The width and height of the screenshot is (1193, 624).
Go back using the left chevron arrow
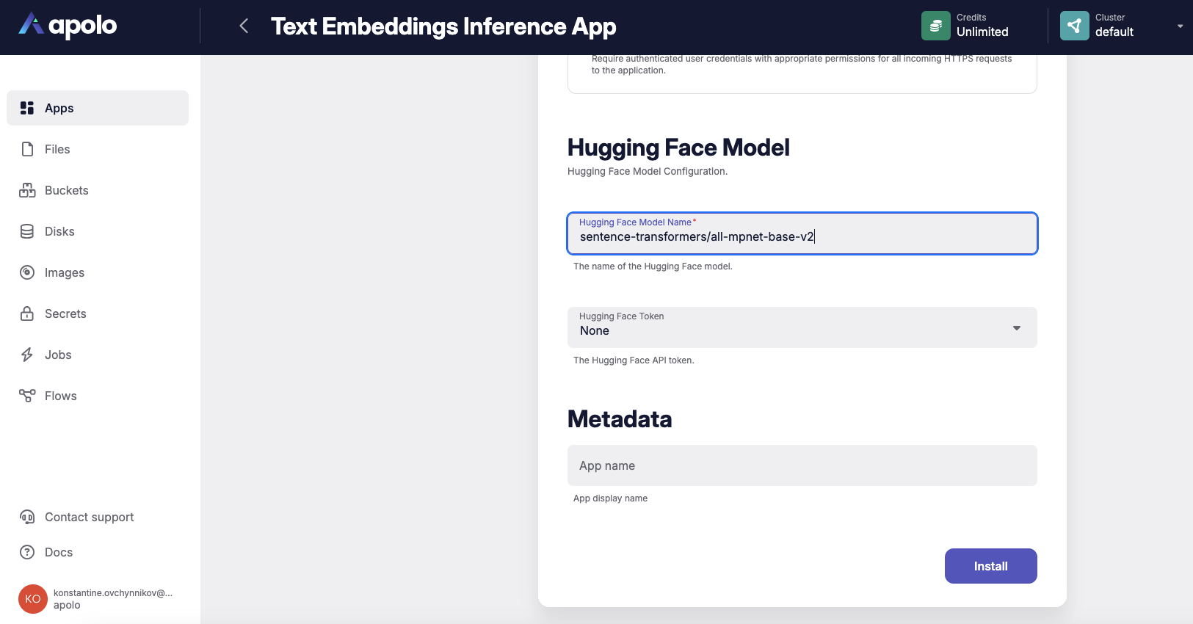click(244, 26)
